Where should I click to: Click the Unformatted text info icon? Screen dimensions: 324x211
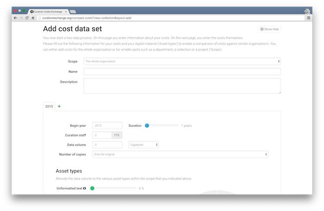85,188
